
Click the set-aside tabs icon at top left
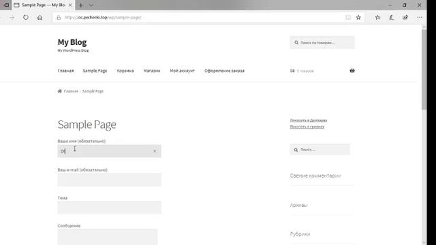pos(6,5)
